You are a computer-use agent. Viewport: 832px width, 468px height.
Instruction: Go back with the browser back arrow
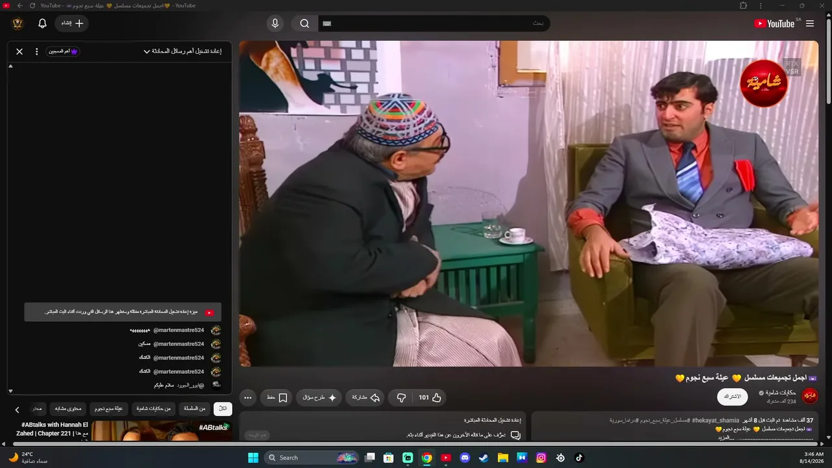pyautogui.click(x=19, y=5)
